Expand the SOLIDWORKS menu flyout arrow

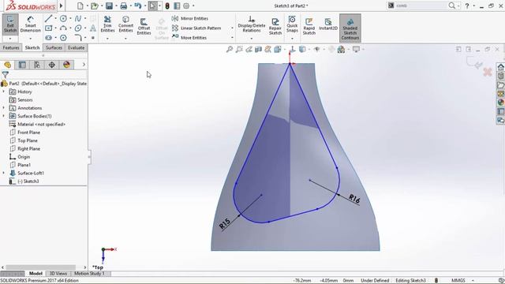(62, 6)
